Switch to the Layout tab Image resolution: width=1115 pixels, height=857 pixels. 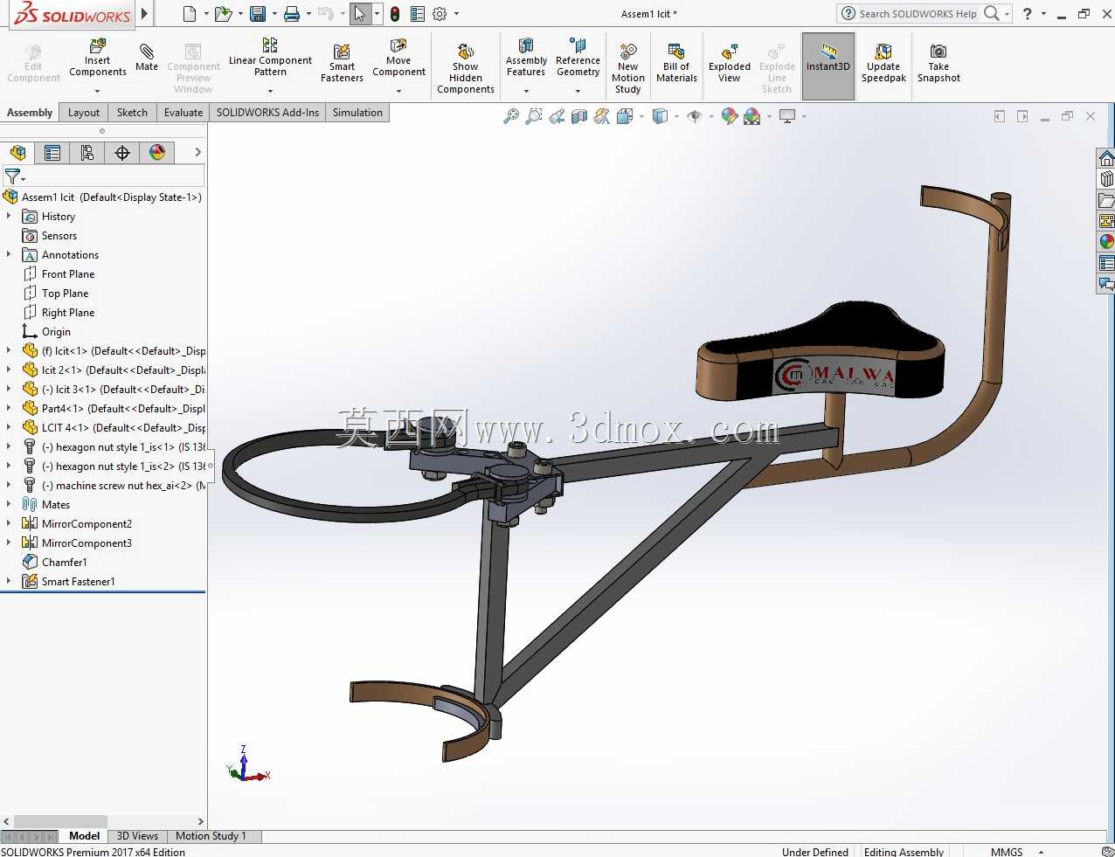[x=84, y=113]
